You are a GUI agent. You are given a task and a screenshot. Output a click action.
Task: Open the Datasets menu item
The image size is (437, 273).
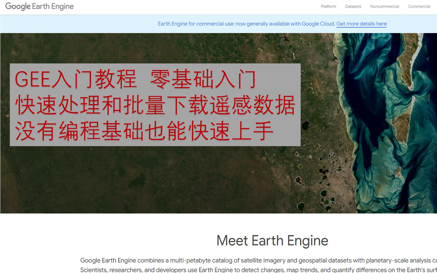(353, 6)
